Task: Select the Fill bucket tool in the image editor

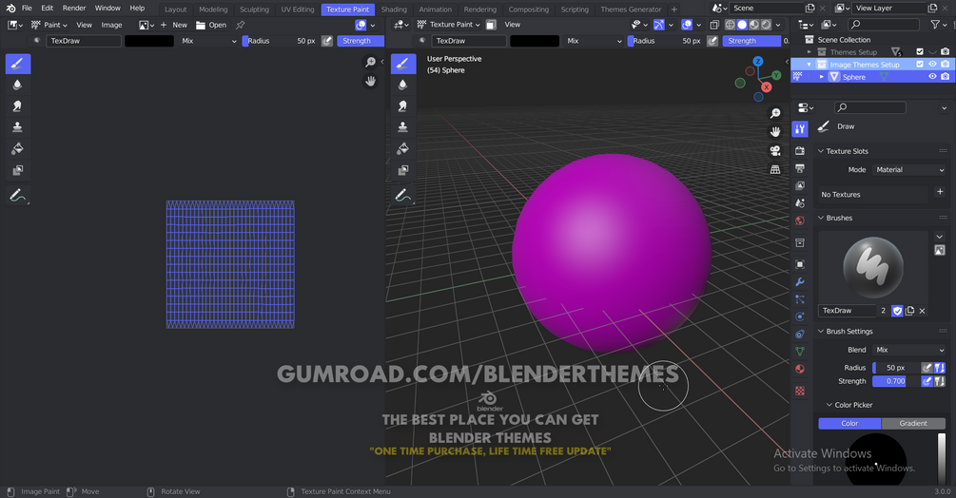Action: tap(18, 148)
